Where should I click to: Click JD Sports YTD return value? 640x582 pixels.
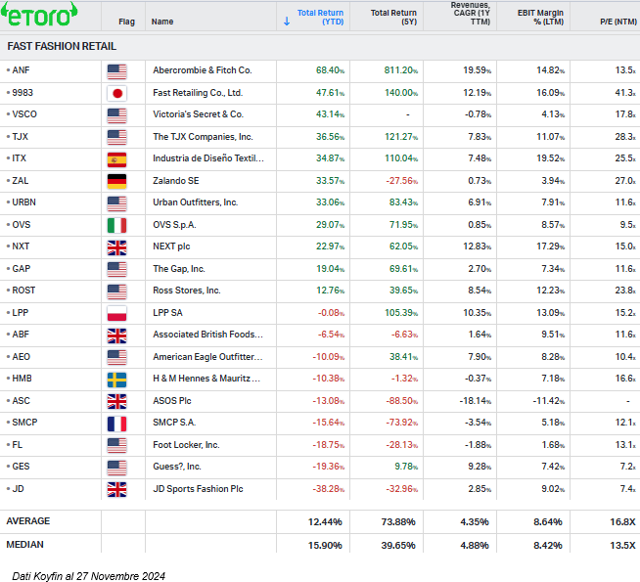(x=329, y=489)
